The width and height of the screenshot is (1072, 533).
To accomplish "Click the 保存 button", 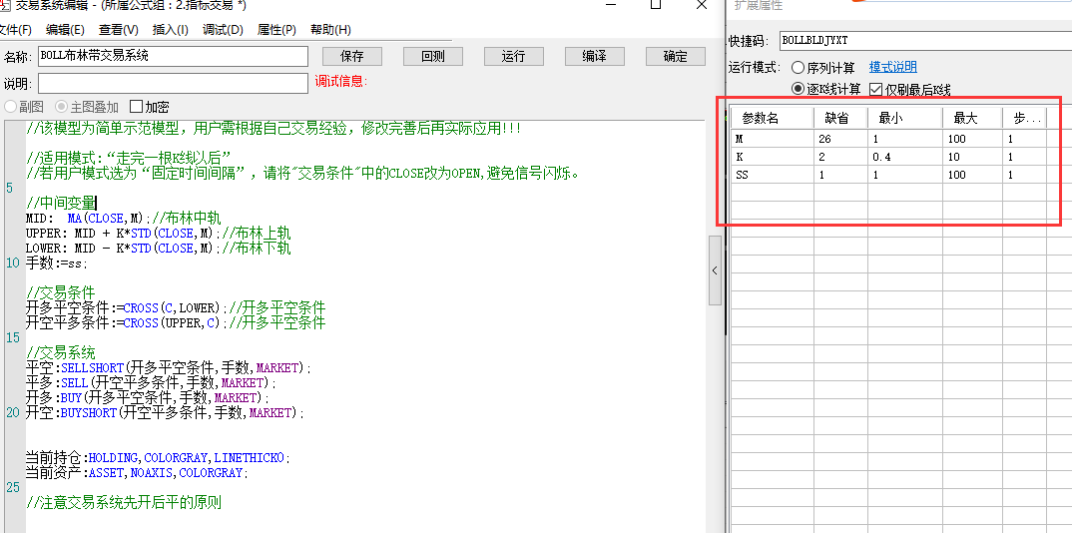I will [x=351, y=56].
